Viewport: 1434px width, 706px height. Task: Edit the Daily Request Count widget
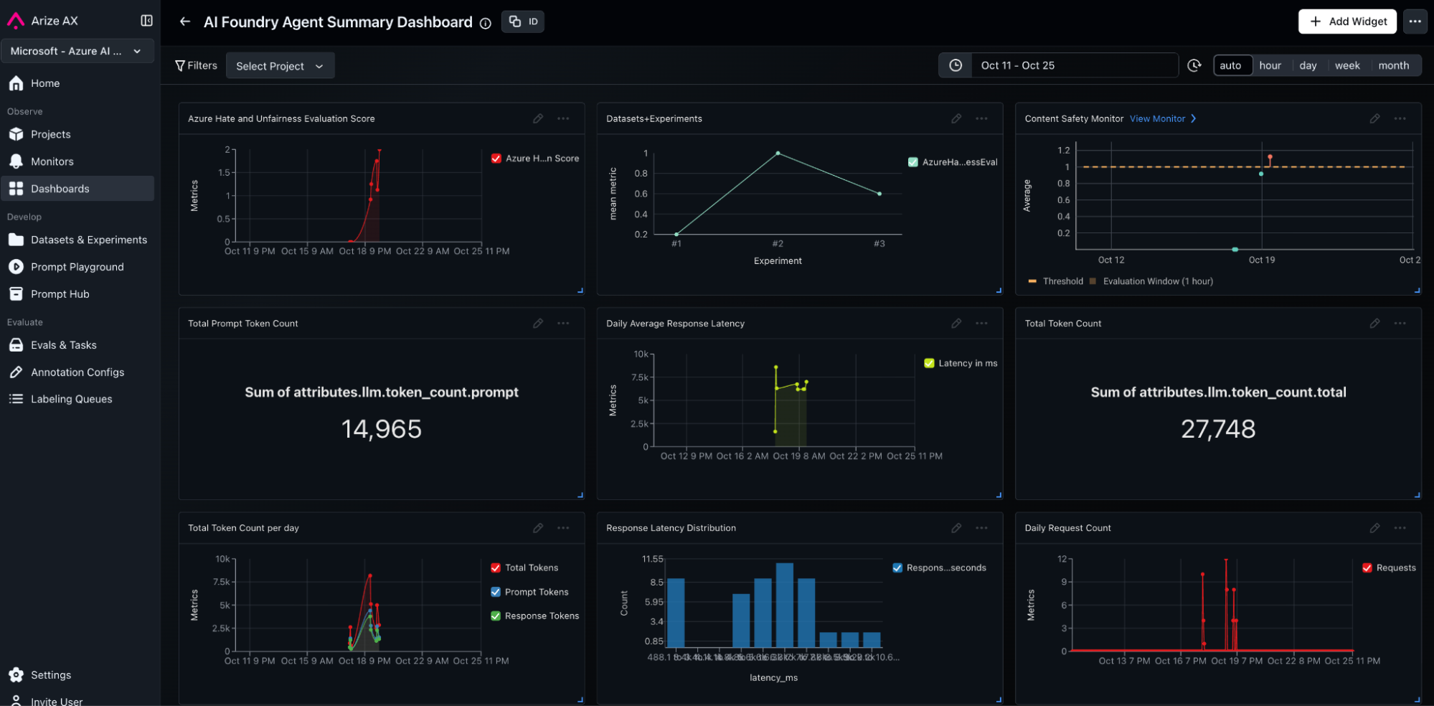1374,528
